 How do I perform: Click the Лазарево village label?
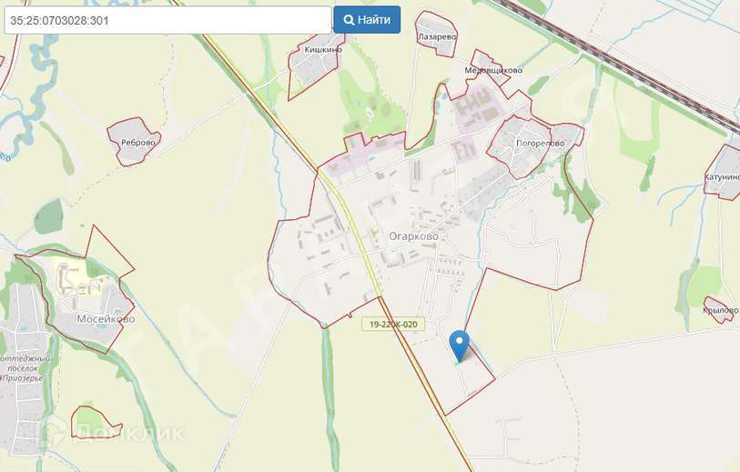click(x=437, y=36)
